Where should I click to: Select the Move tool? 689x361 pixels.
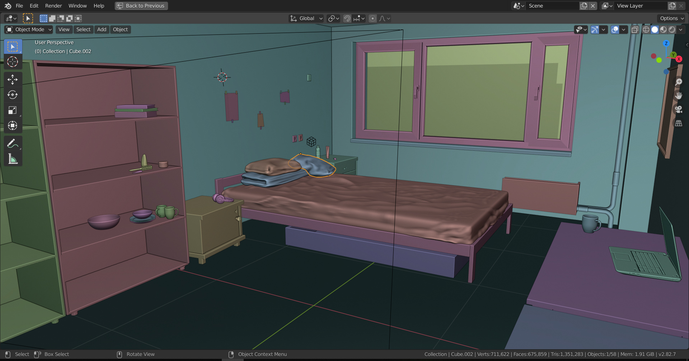pos(13,80)
